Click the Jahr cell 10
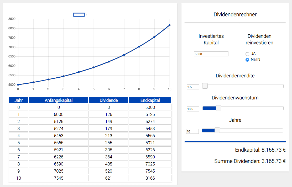Image resolution: width=292 pixels, height=187 pixels. click(x=19, y=178)
